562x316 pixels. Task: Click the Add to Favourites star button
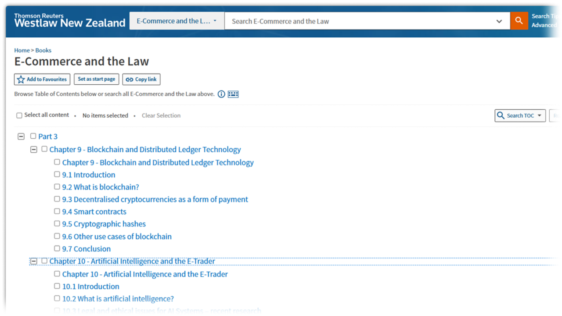tap(42, 79)
